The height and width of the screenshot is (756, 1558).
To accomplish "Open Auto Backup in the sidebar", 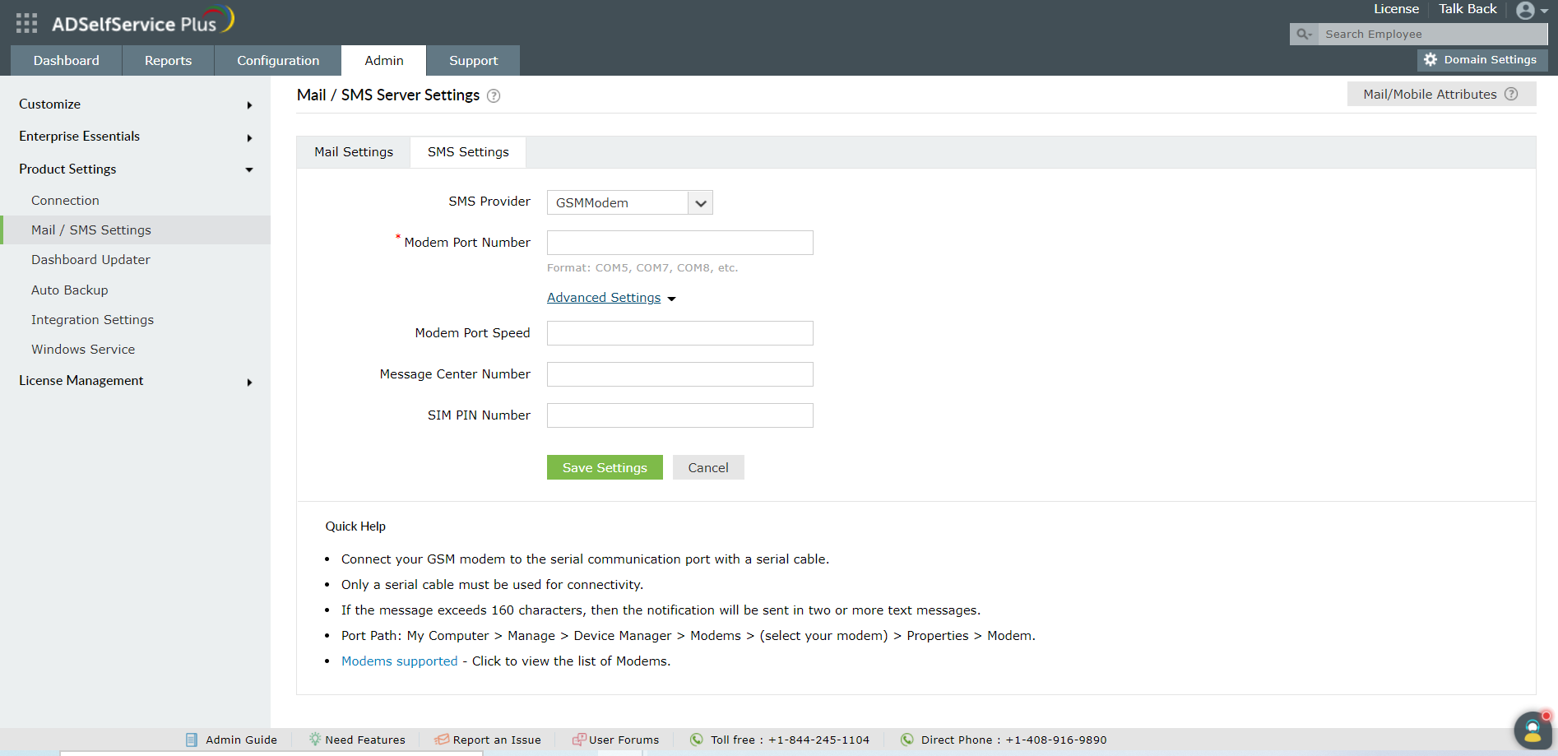I will [x=70, y=290].
